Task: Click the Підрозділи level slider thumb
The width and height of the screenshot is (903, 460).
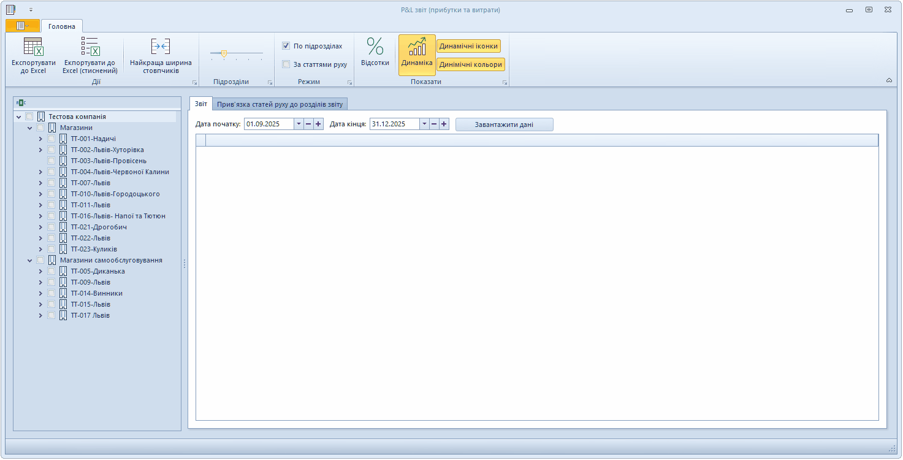Action: pos(224,54)
